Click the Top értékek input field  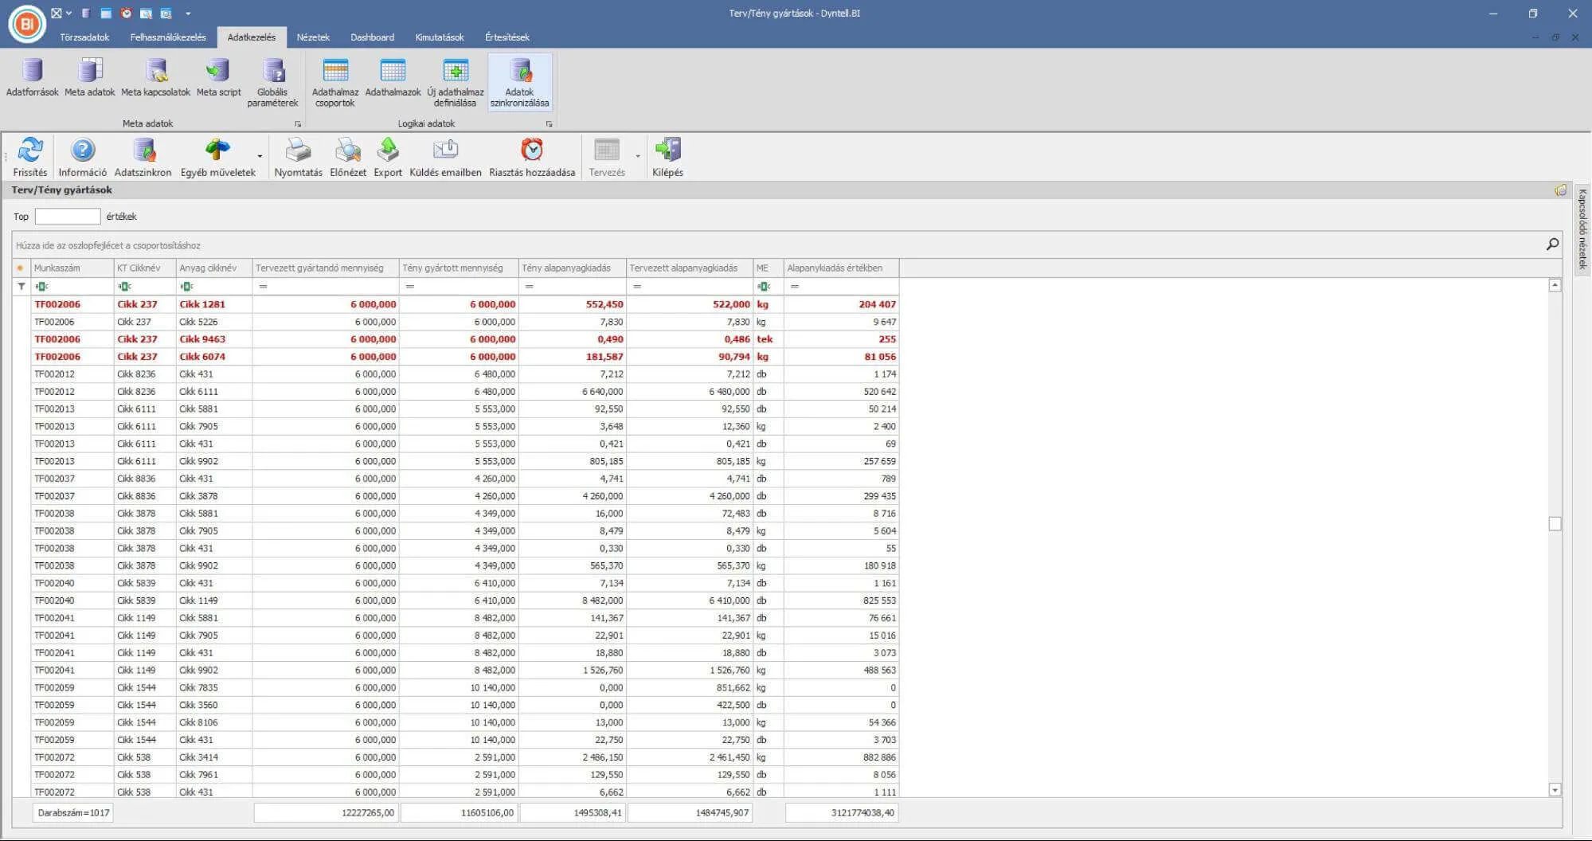(68, 217)
